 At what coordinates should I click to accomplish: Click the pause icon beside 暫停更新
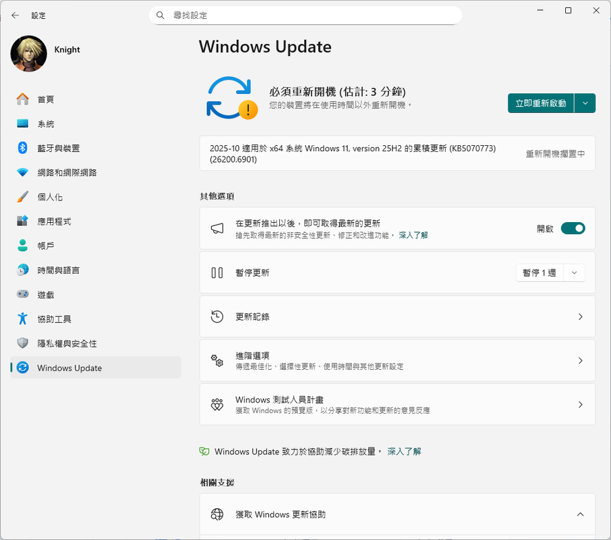(217, 273)
